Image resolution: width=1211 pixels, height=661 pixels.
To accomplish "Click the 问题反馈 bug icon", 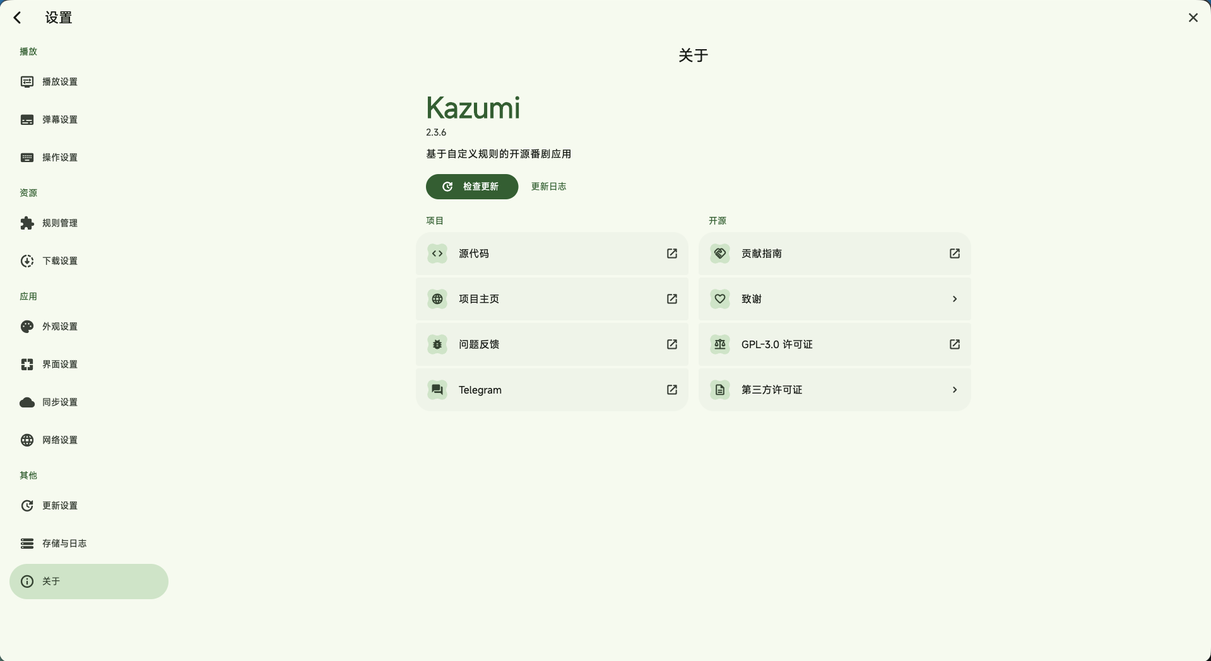I will pyautogui.click(x=437, y=344).
